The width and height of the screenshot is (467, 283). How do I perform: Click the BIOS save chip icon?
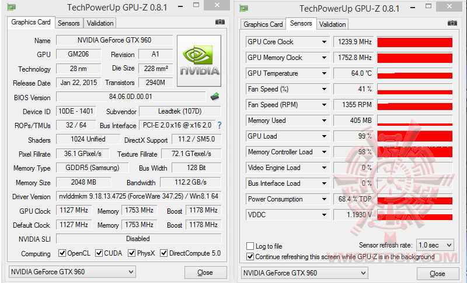coord(215,97)
